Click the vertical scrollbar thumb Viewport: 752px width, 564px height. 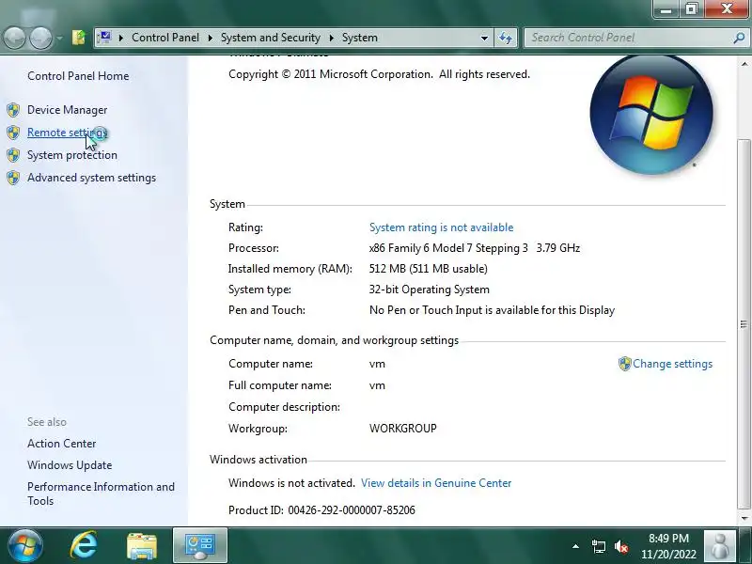(x=744, y=324)
